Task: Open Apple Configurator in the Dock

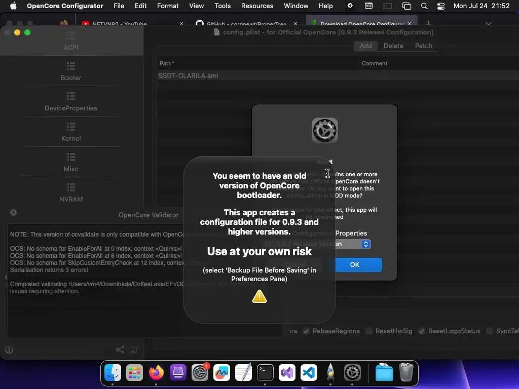Action: 178,372
